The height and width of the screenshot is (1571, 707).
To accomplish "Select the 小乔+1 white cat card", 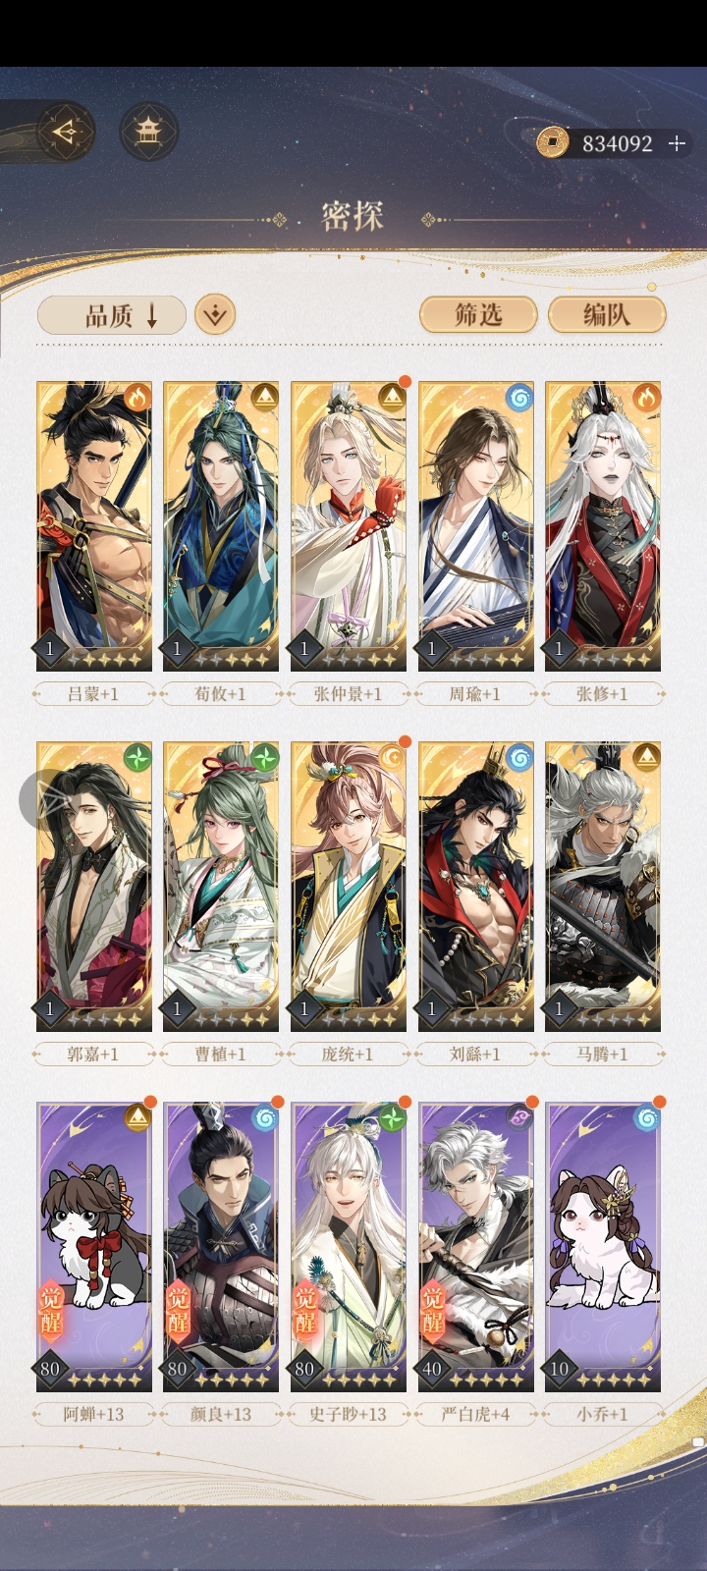I will coord(603,1247).
